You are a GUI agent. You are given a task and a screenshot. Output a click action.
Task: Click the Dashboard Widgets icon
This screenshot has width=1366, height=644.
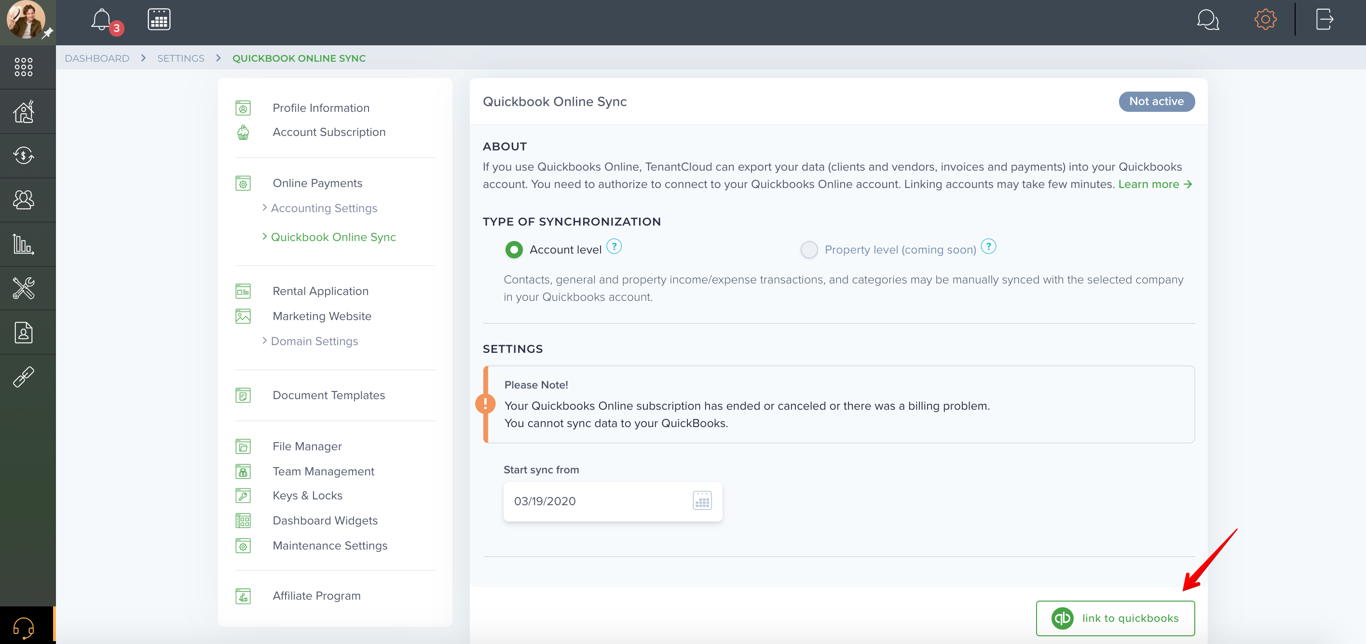(243, 521)
